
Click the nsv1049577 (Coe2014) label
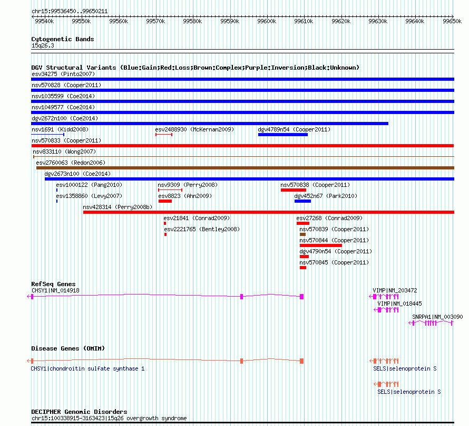point(63,107)
